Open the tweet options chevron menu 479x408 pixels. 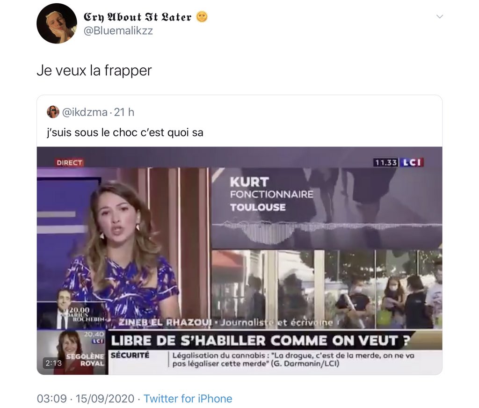coord(439,16)
